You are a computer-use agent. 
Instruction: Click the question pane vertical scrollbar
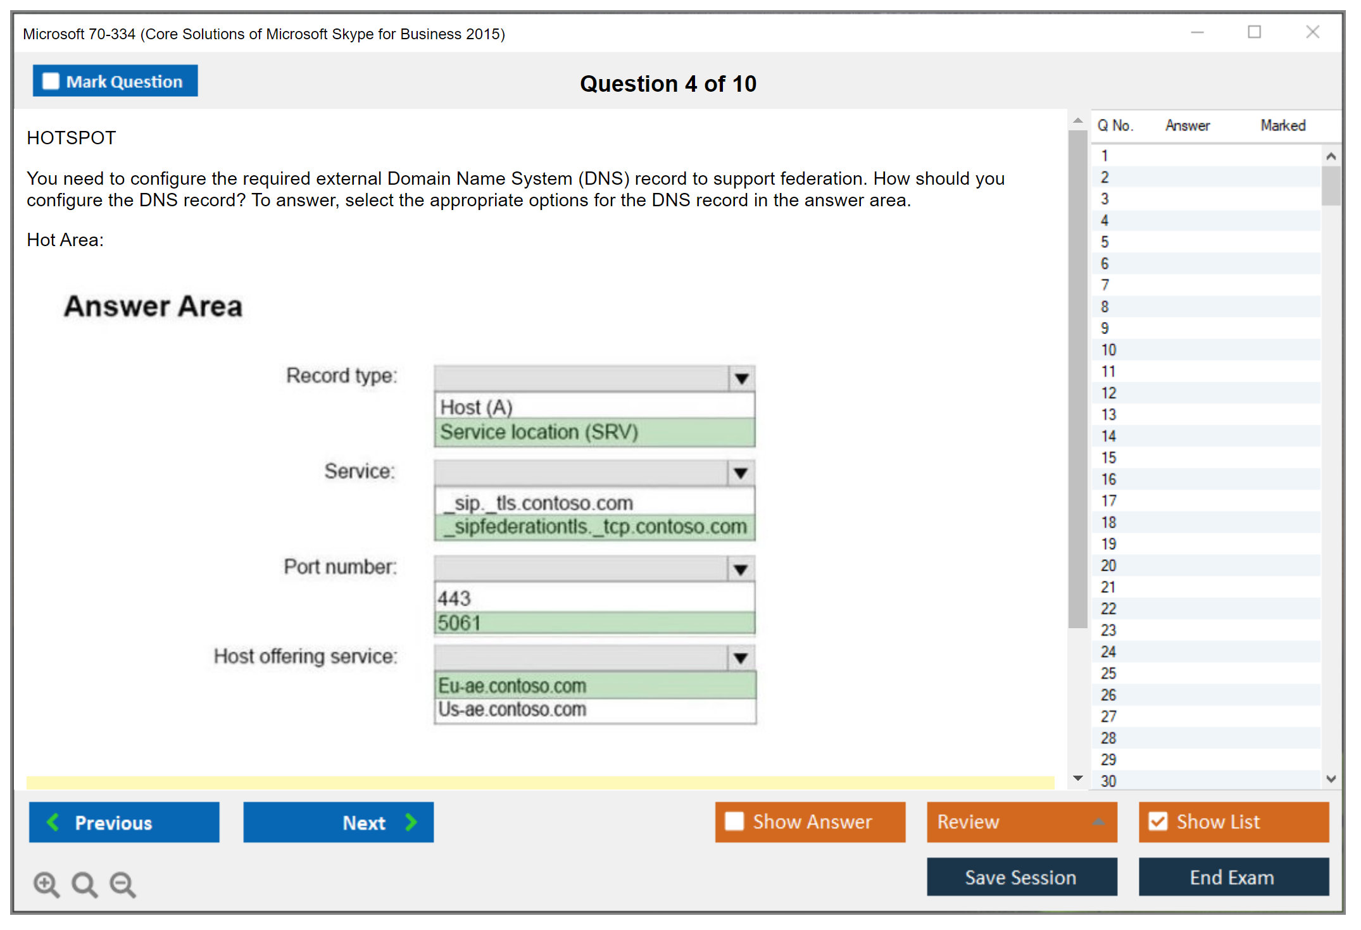coord(1077,380)
